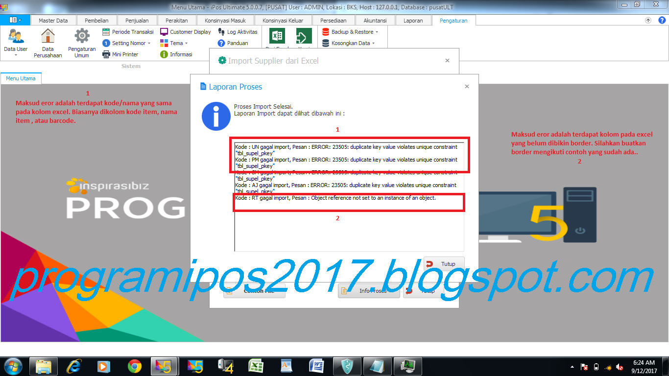Launch Internet Explorer from taskbar

point(74,366)
